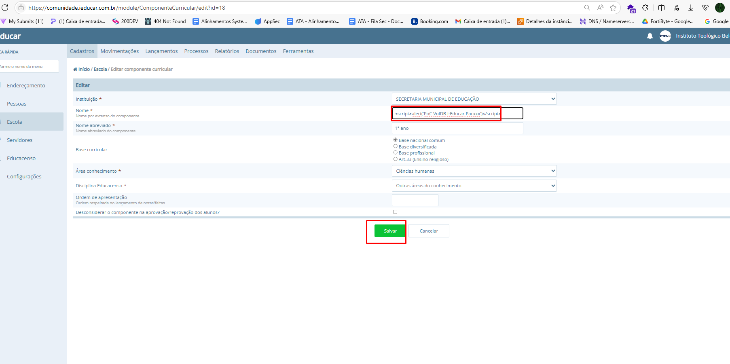The image size is (730, 364).
Task: Open the Documentos tab
Action: coord(261,51)
